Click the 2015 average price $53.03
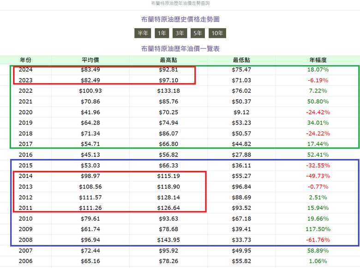360x268 pixels. (90, 166)
